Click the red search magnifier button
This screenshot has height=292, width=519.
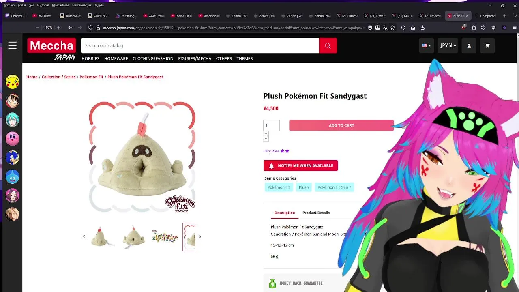click(x=328, y=46)
